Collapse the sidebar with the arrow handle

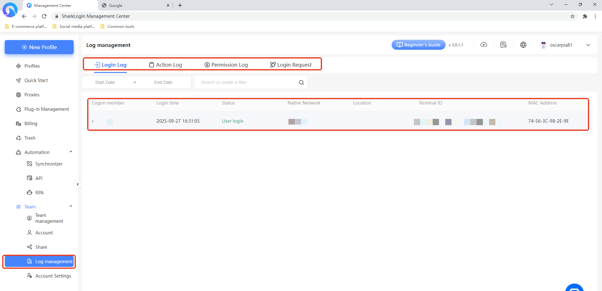(78, 184)
